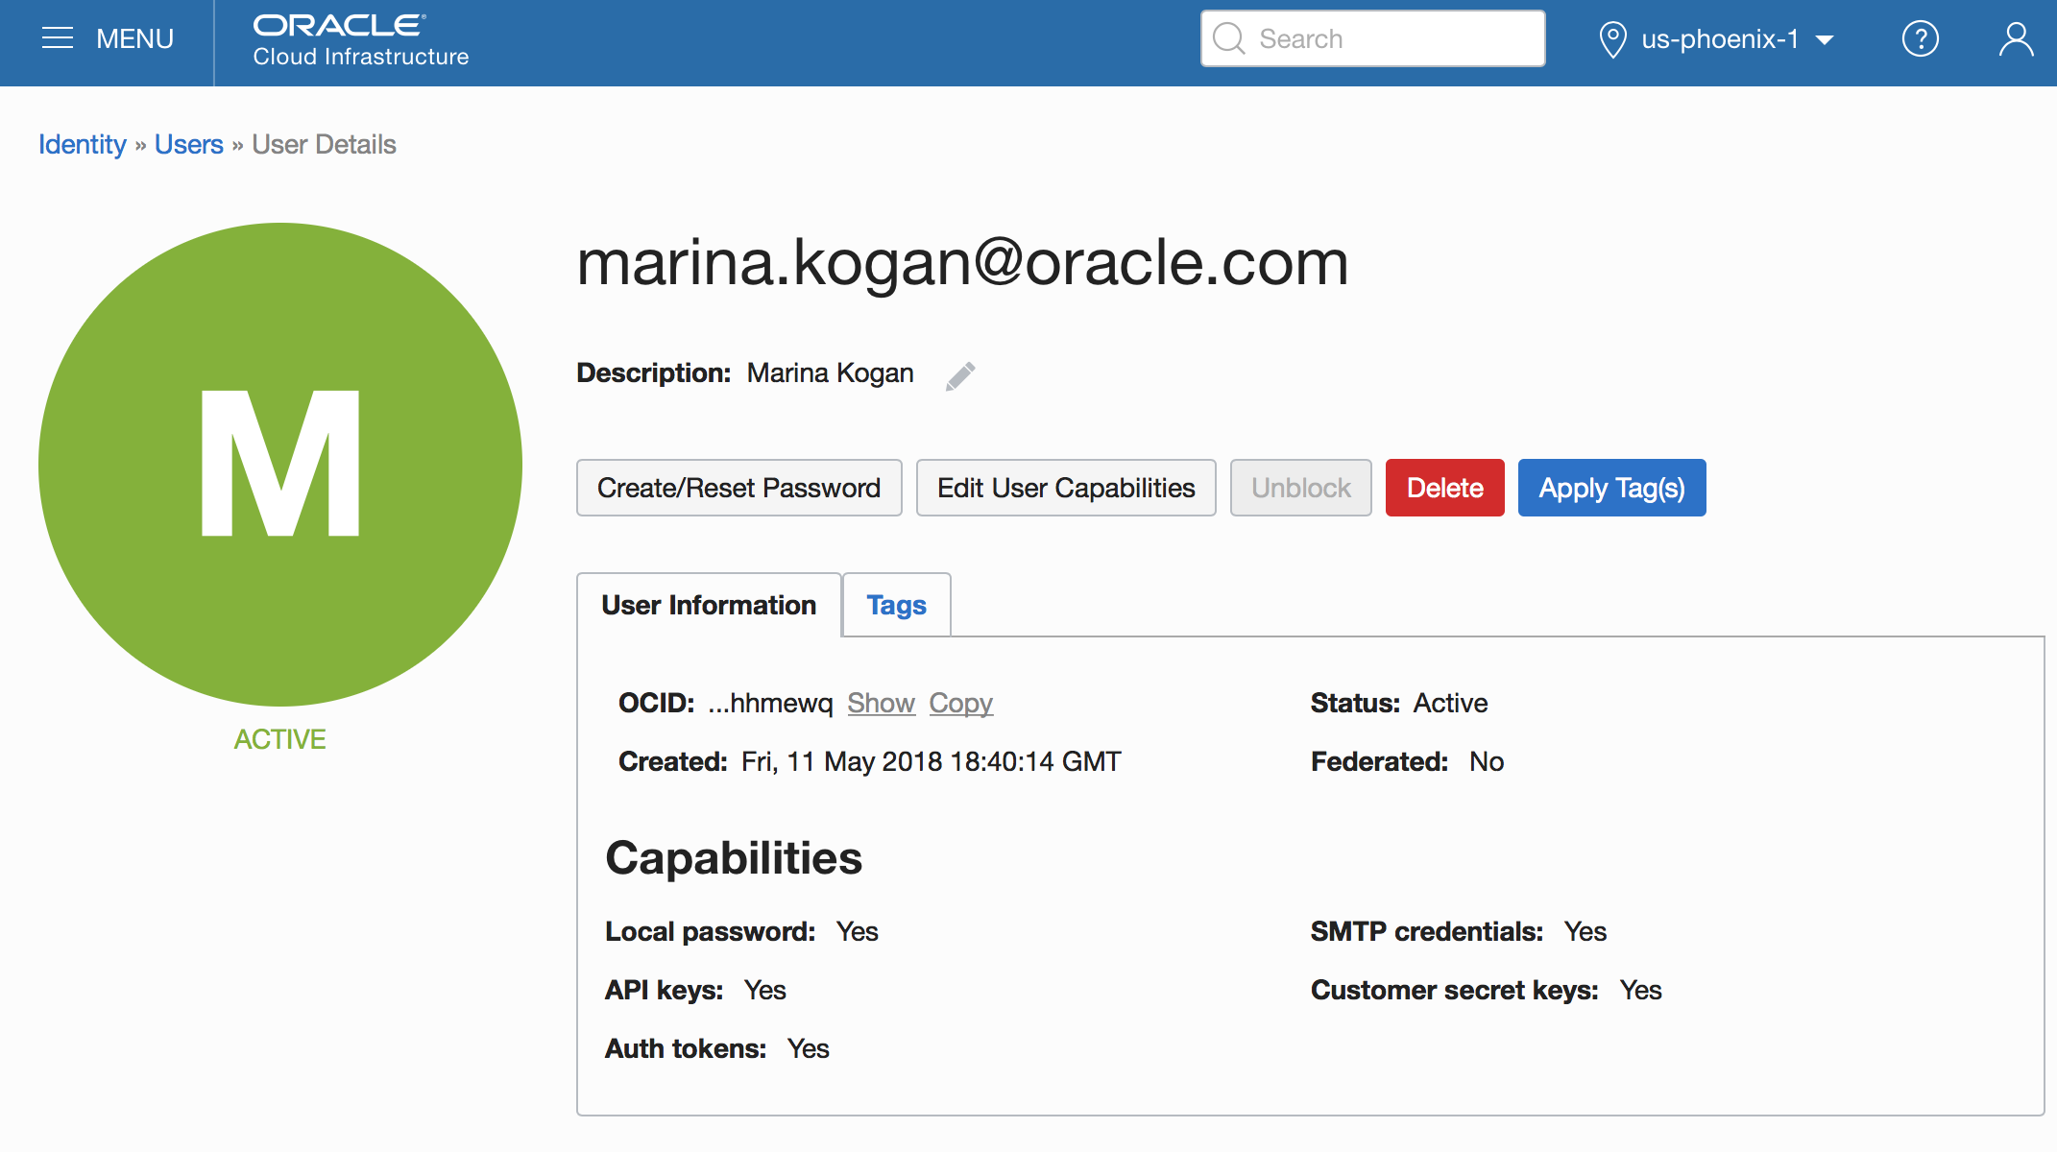Image resolution: width=2057 pixels, height=1152 pixels.
Task: Click Create/Reset Password button
Action: [x=738, y=488]
